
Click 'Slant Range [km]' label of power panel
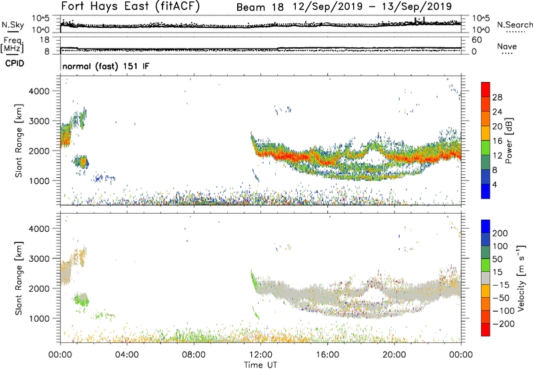pyautogui.click(x=19, y=141)
